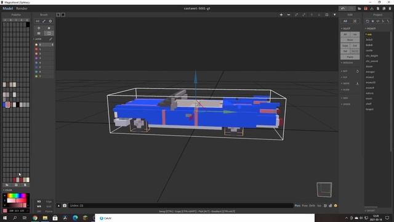Click the redo arrow next to undo
The width and height of the screenshot is (394, 222).
pos(352,9)
